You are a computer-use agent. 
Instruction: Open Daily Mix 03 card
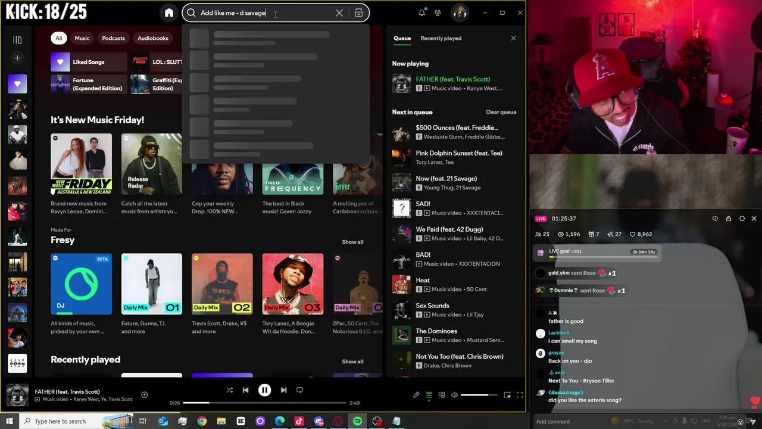coord(293,284)
